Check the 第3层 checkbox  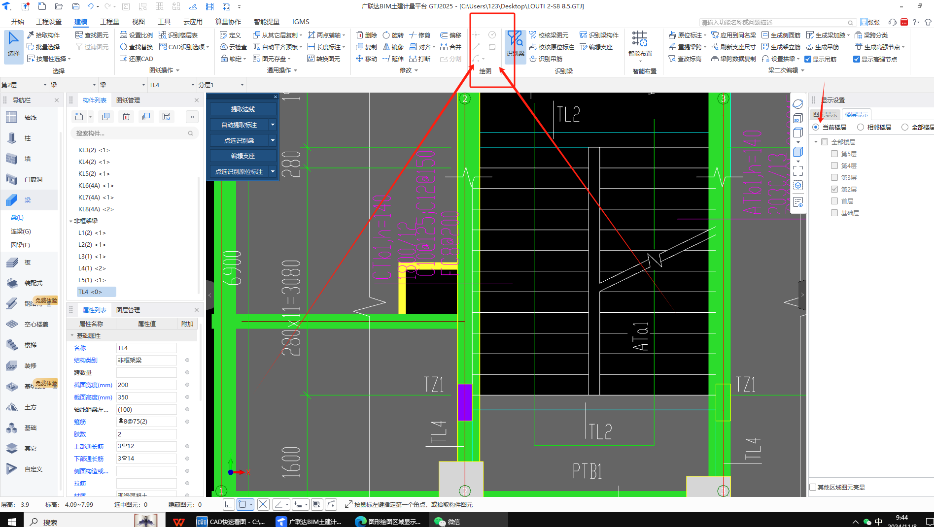click(834, 177)
